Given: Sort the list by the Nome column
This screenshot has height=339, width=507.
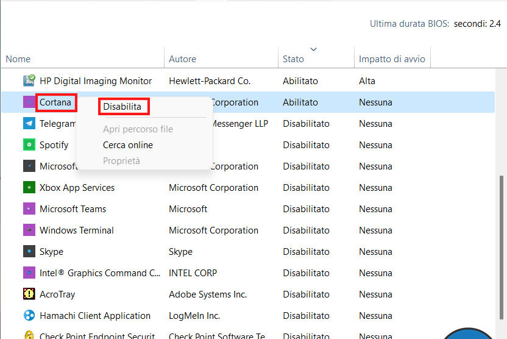Looking at the screenshot, I should (x=18, y=59).
